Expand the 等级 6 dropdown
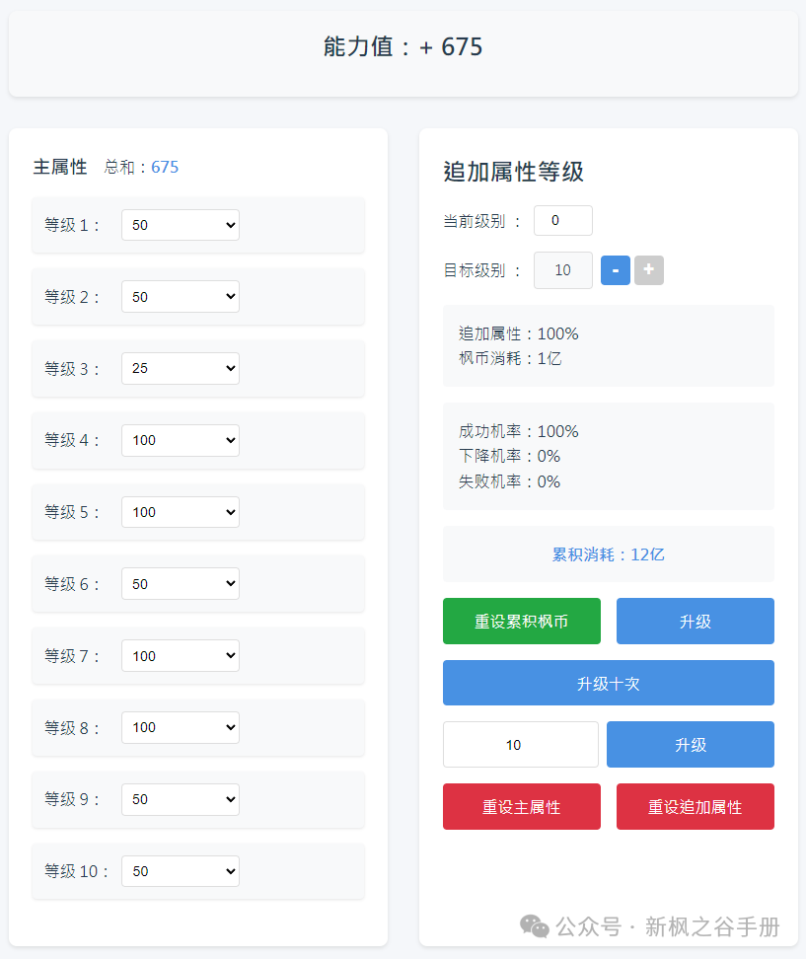 [181, 584]
